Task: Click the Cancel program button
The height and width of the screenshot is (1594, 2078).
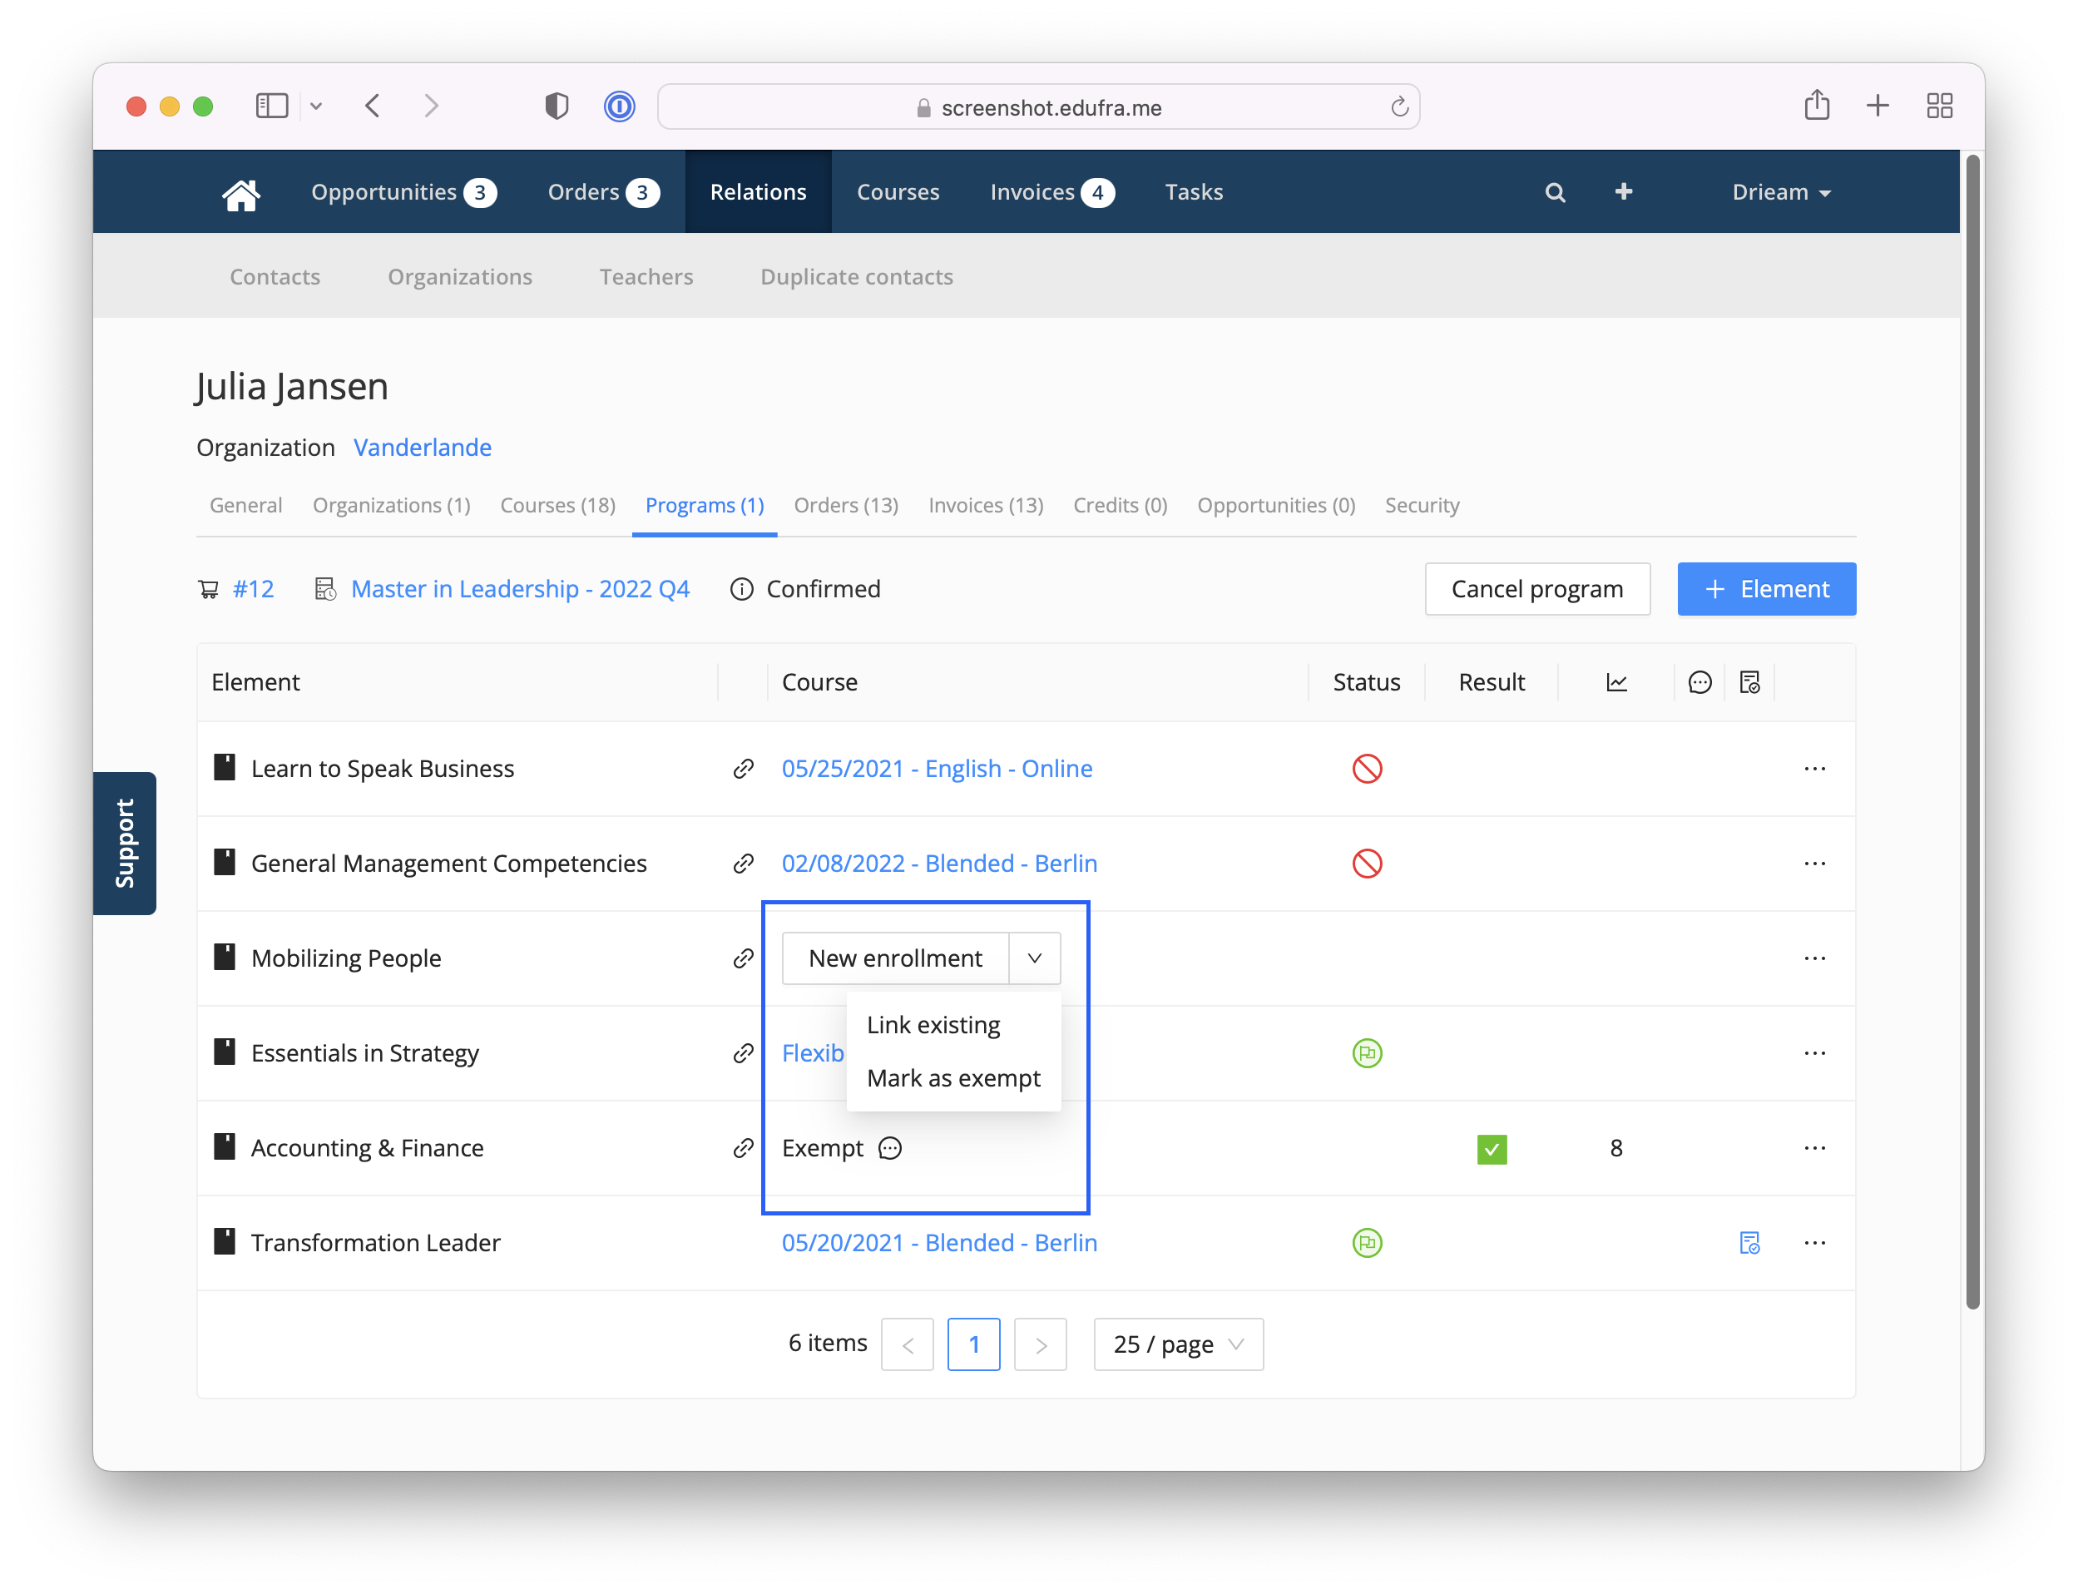Action: point(1537,589)
